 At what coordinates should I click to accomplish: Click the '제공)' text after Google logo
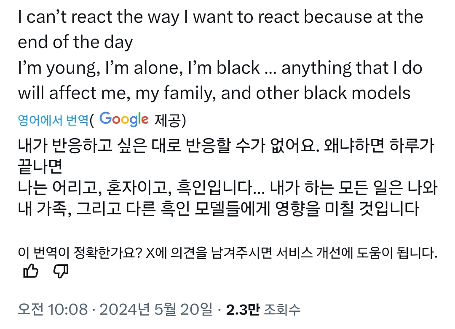pos(170,121)
